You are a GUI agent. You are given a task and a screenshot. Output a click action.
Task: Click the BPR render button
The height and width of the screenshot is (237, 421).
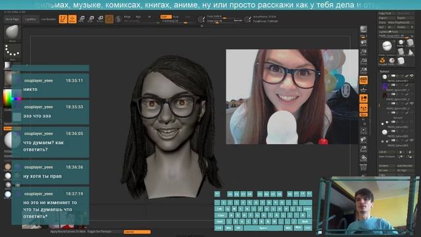coord(364,29)
